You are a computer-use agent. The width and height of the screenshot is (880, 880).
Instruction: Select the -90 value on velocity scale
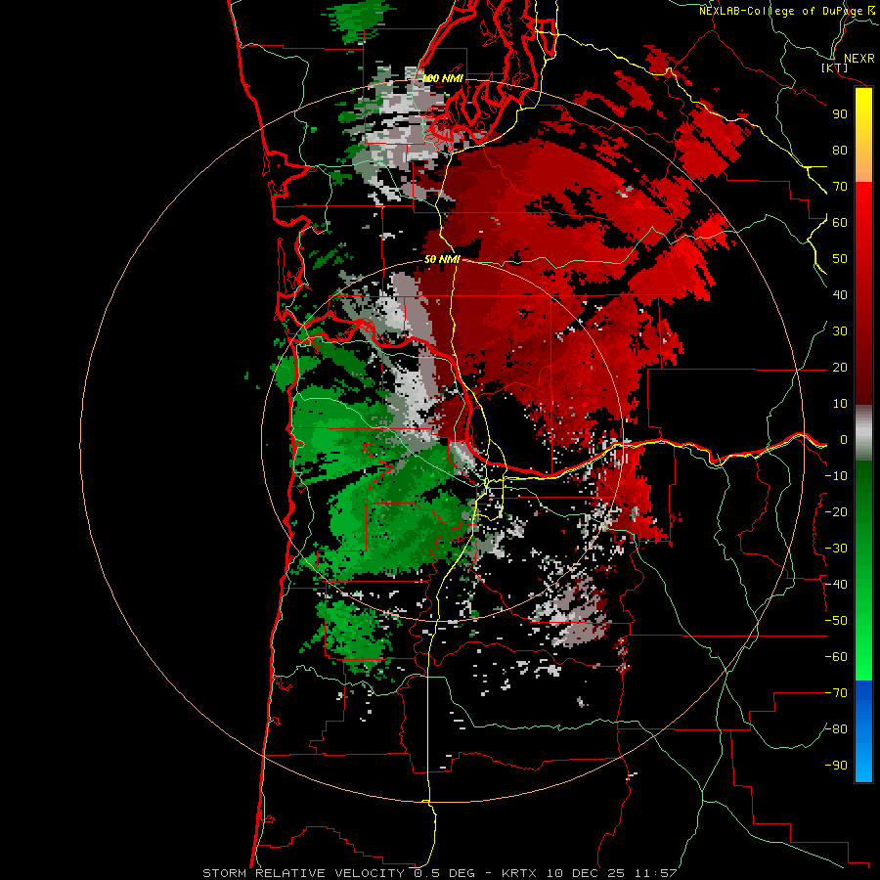coord(836,766)
